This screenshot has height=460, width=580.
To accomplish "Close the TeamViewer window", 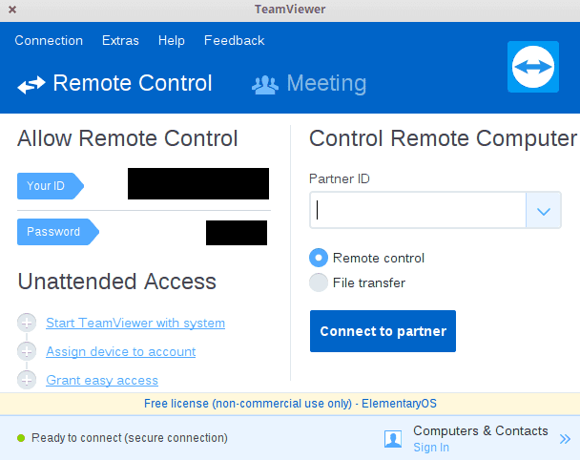I will pos(10,10).
